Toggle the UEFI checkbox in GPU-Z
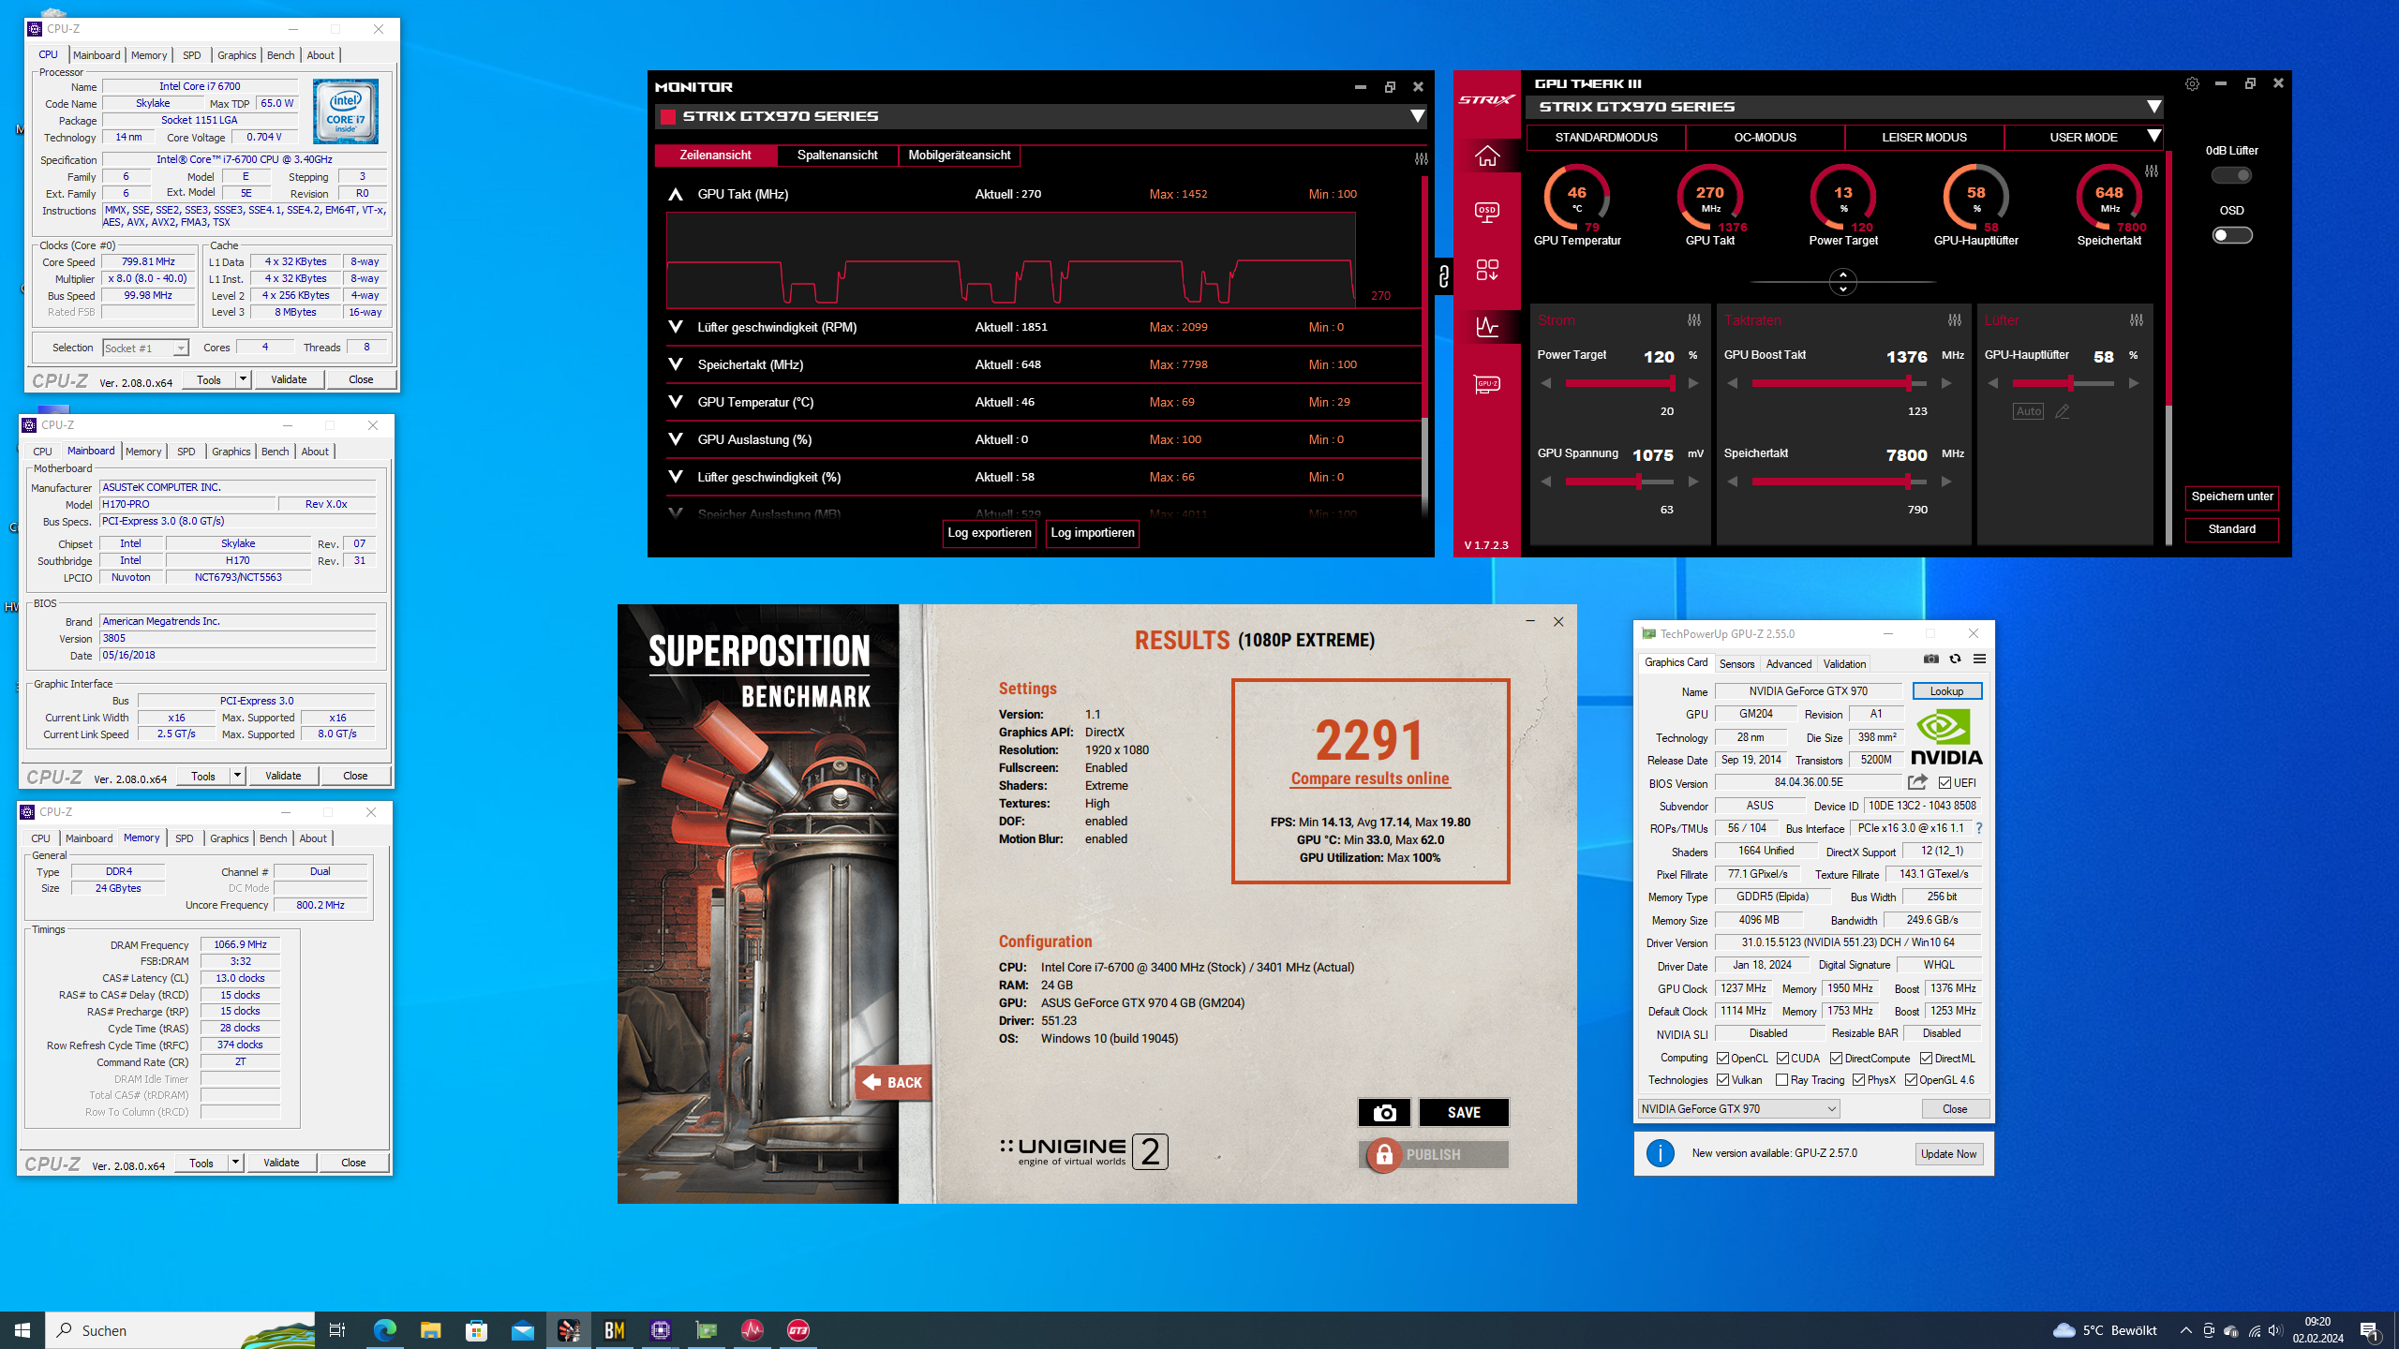2399x1349 pixels. coord(1945,783)
